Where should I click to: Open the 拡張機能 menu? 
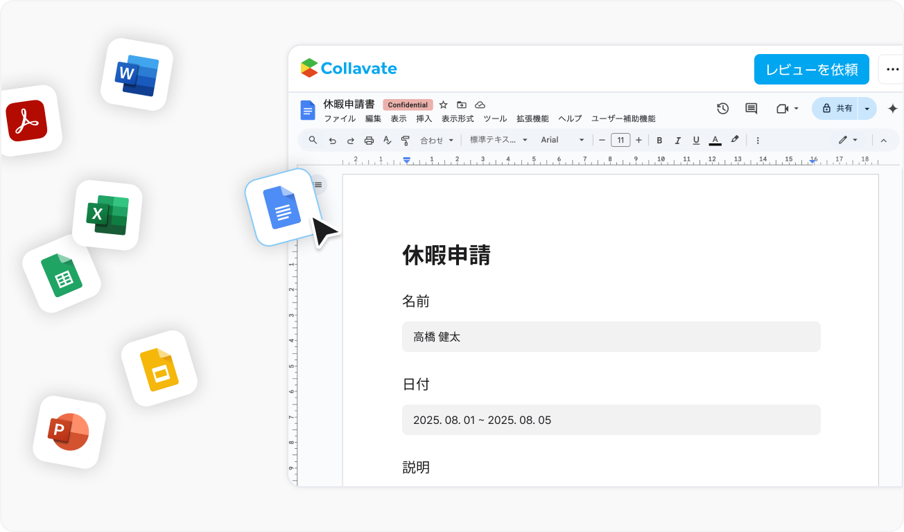[x=532, y=119]
